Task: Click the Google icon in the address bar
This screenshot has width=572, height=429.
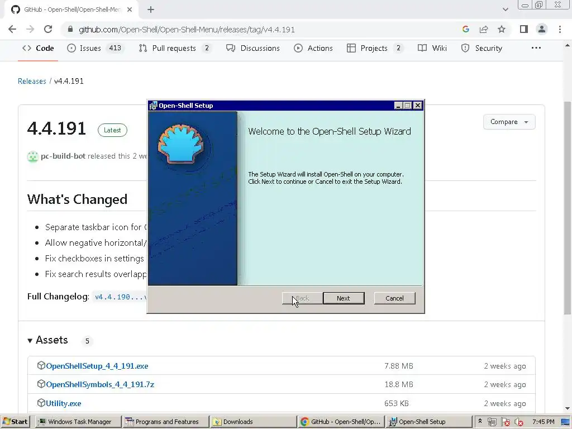Action: tap(465, 29)
